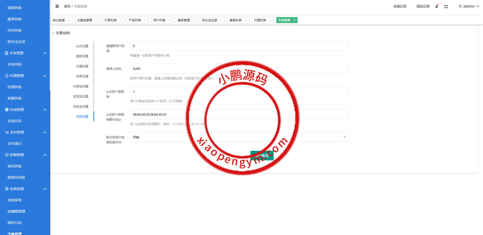Click the 支付管理 shopping cart icon
The height and width of the screenshot is (235, 483).
[x=6, y=132]
